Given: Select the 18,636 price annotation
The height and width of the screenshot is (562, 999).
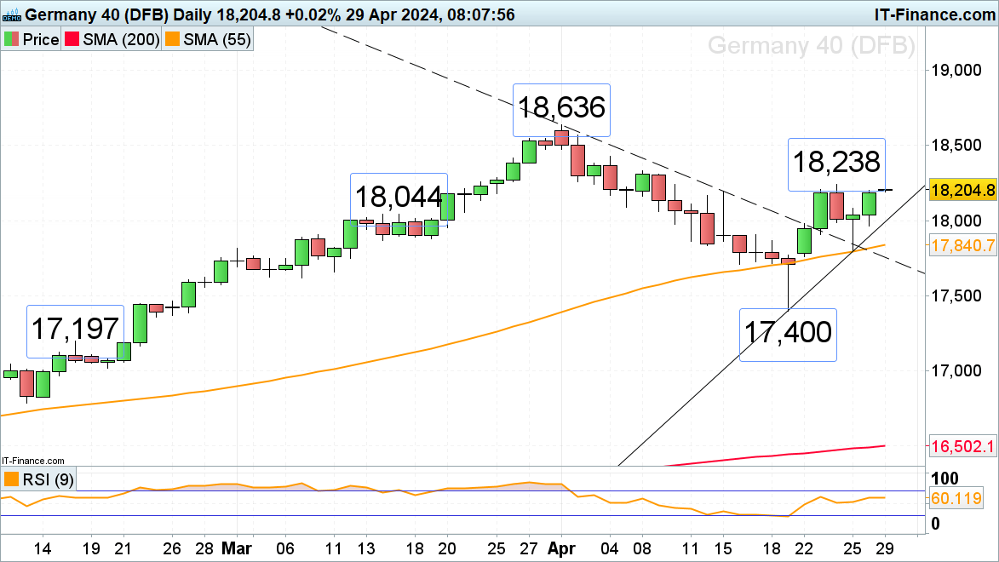Looking at the screenshot, I should click(x=561, y=110).
